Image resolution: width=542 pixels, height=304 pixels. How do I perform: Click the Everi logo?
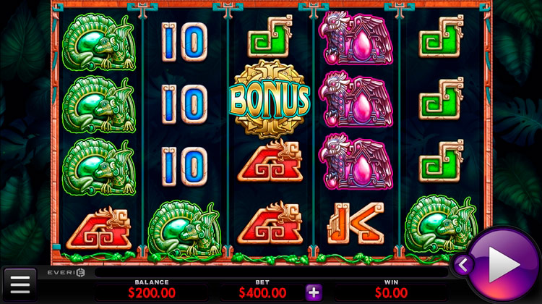point(66,272)
